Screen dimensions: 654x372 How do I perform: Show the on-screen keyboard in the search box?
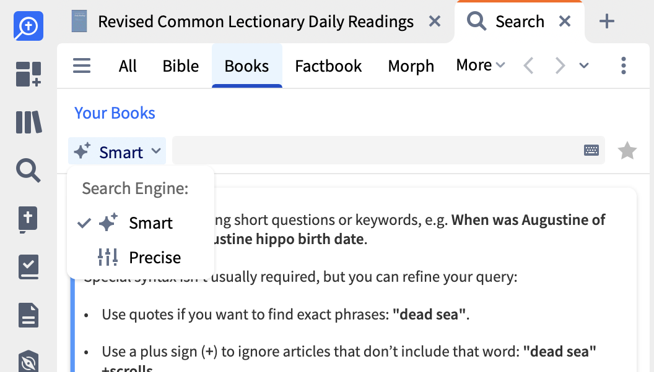591,150
